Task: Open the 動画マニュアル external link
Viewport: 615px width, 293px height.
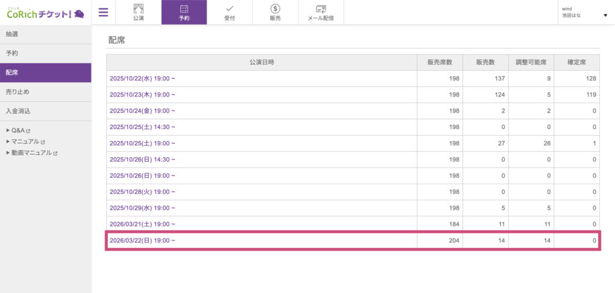Action: (34, 153)
